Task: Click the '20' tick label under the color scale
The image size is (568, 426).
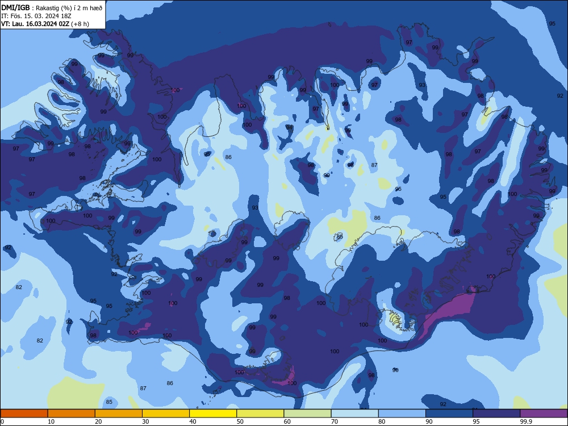Action: tap(98, 421)
